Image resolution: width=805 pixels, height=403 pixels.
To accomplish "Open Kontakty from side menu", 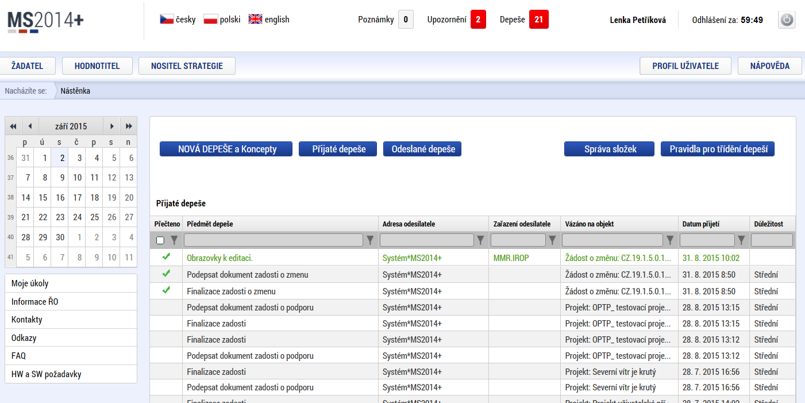I will point(71,320).
